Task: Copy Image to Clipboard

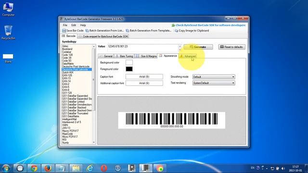Action: click(192, 31)
